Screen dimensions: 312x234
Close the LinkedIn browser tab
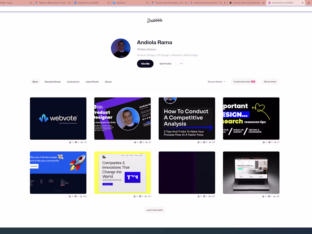coord(108,3)
